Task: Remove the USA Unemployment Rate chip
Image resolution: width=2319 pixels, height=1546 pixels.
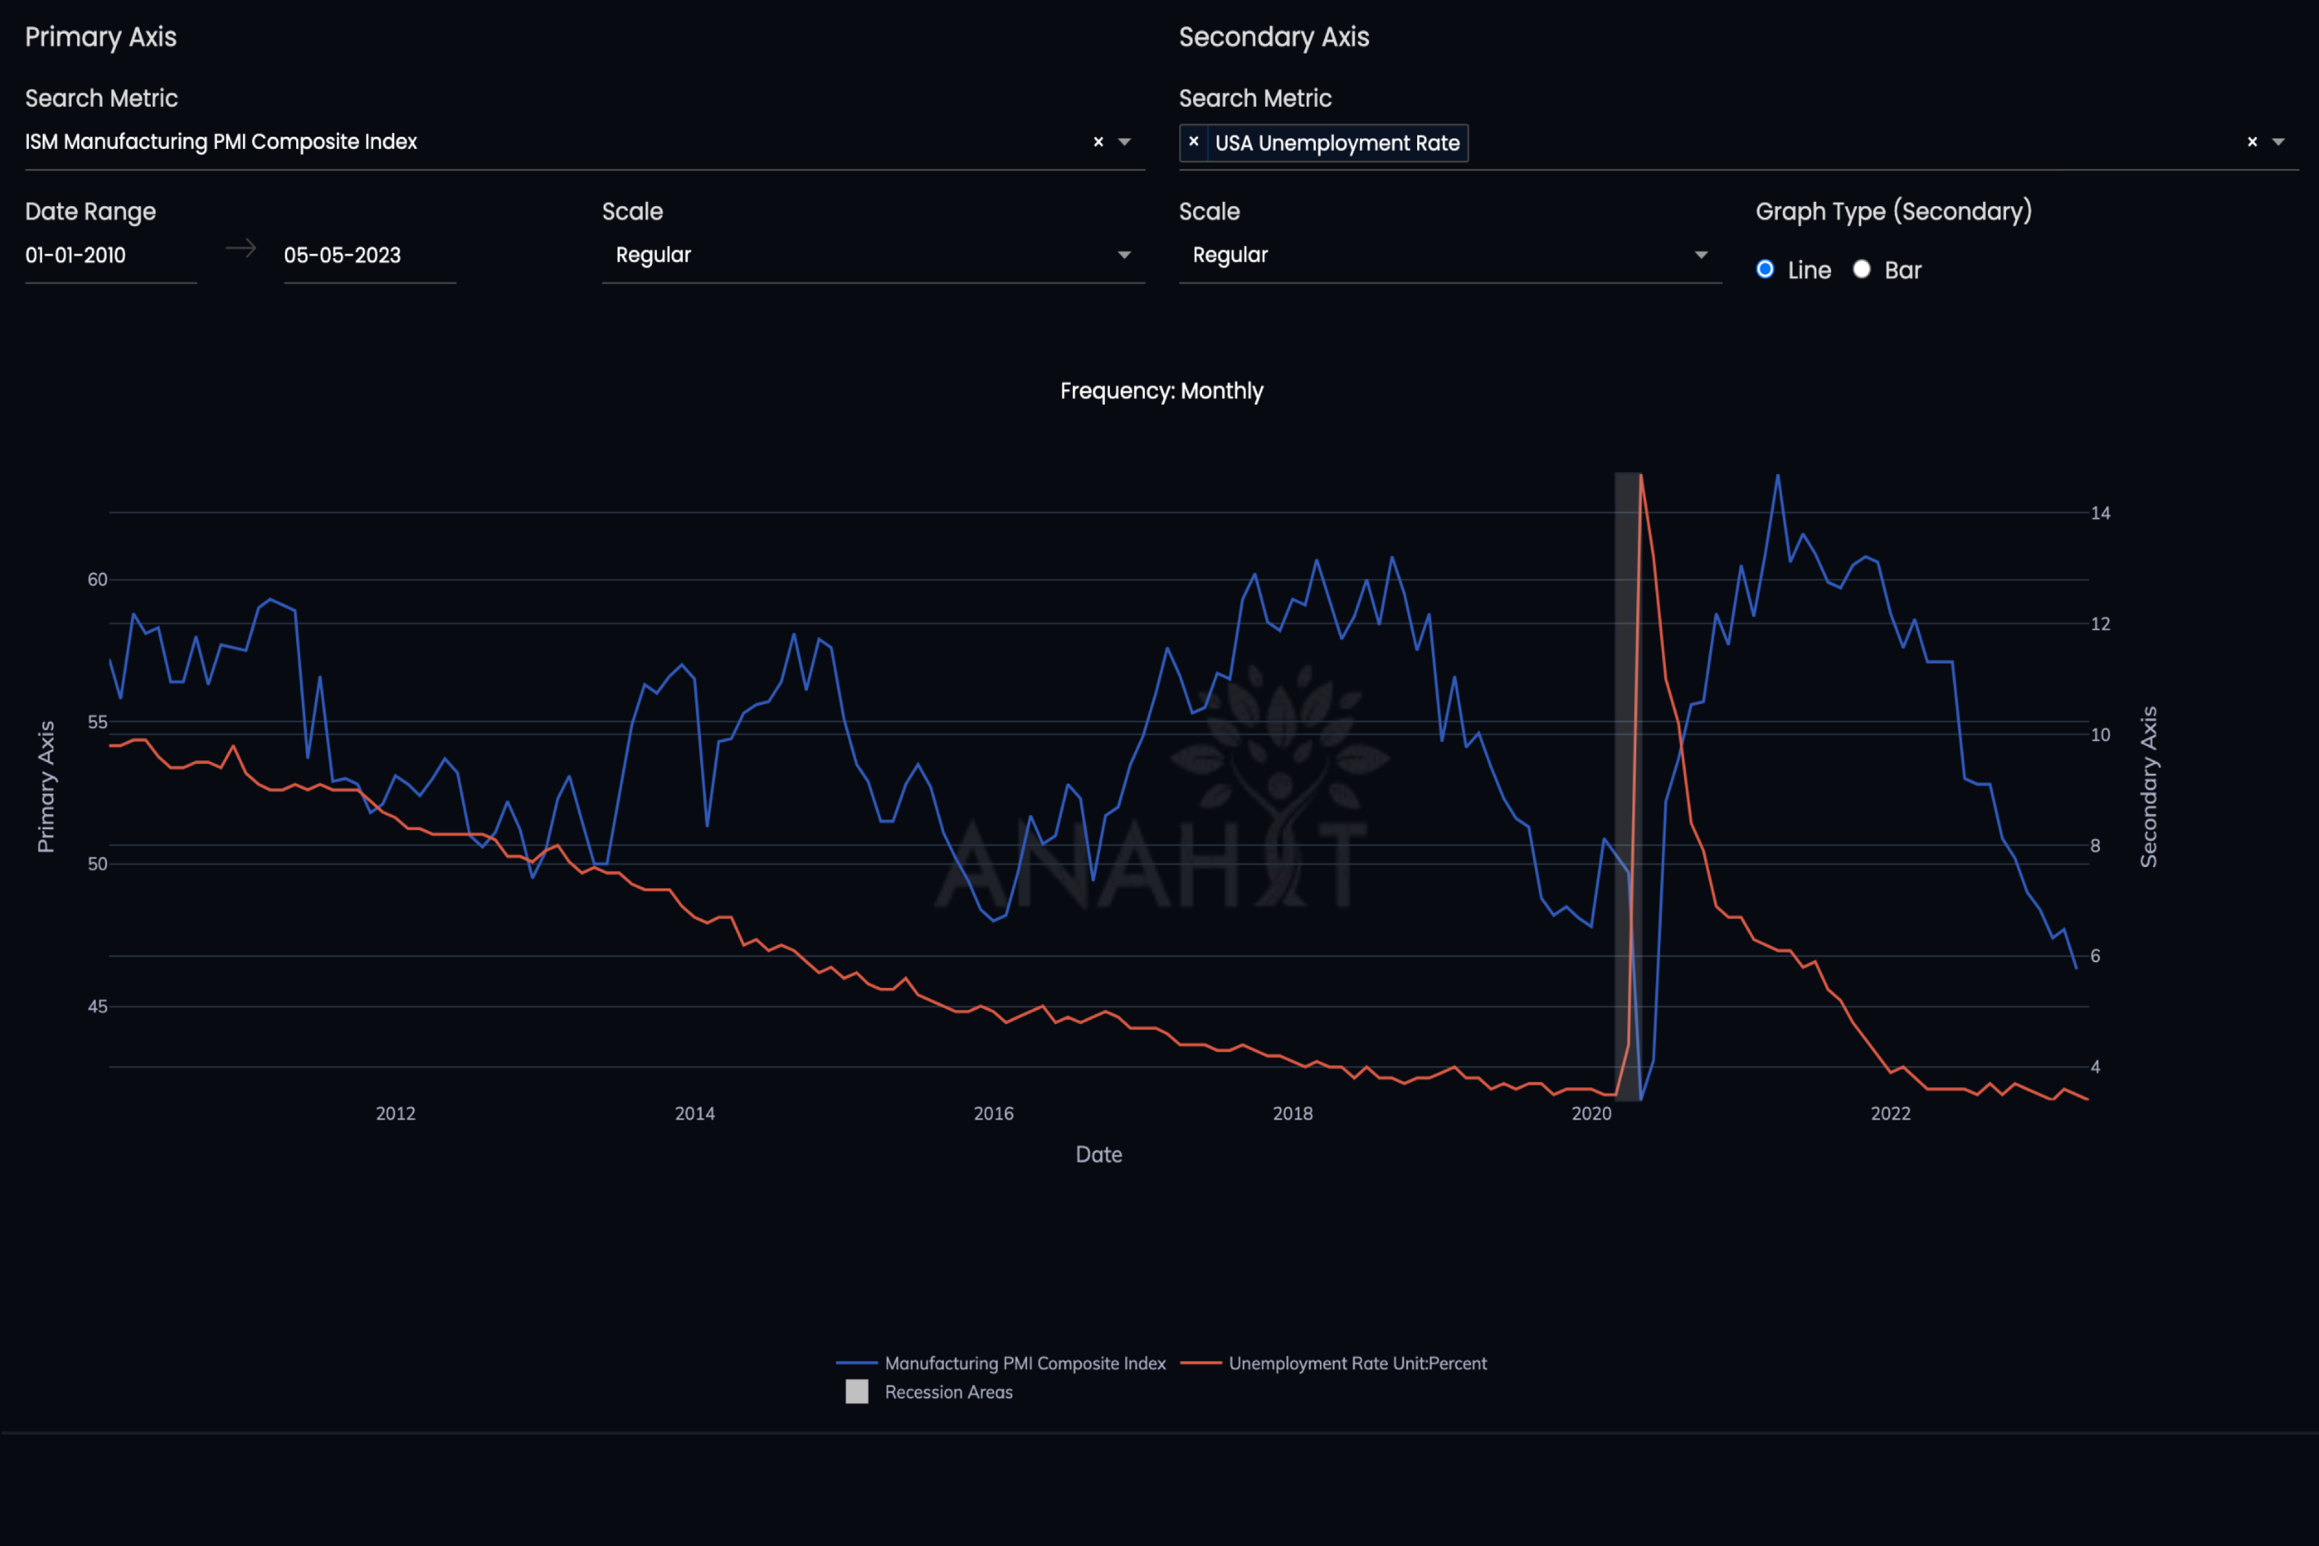Action: tap(1193, 142)
